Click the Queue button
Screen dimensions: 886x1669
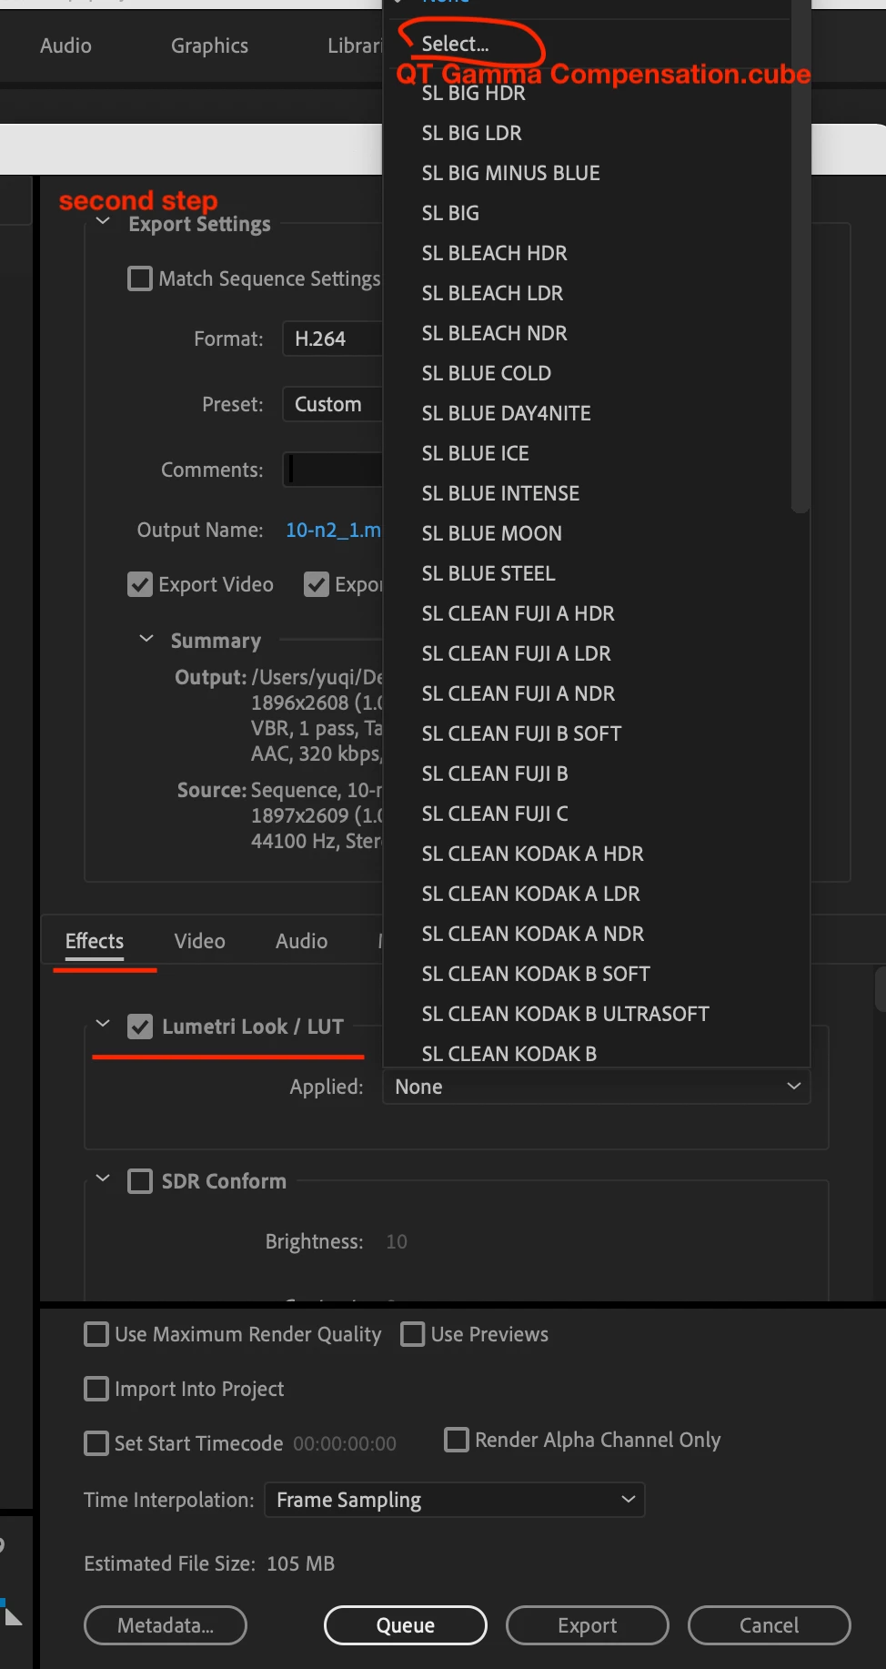pos(406,1625)
